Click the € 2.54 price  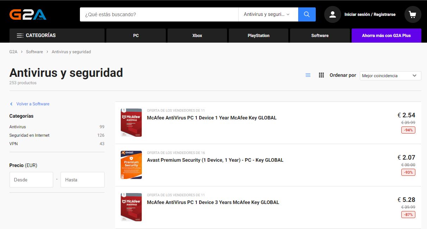(406, 115)
